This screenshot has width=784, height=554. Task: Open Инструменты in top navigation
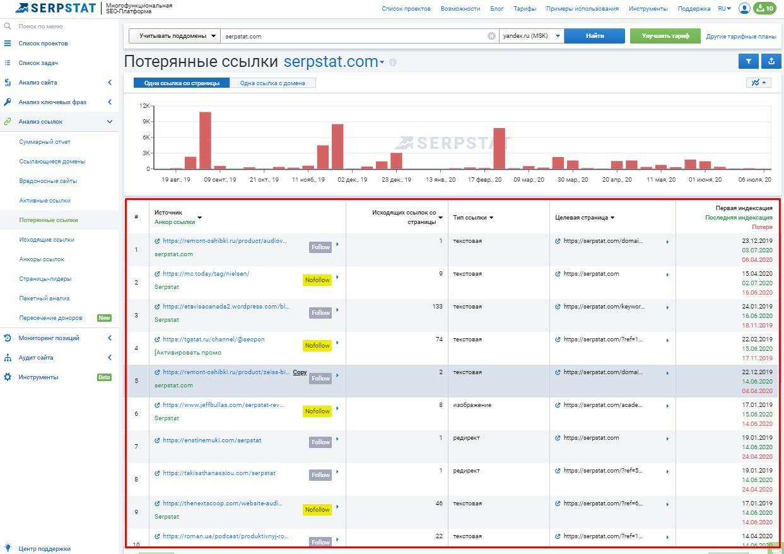648,9
